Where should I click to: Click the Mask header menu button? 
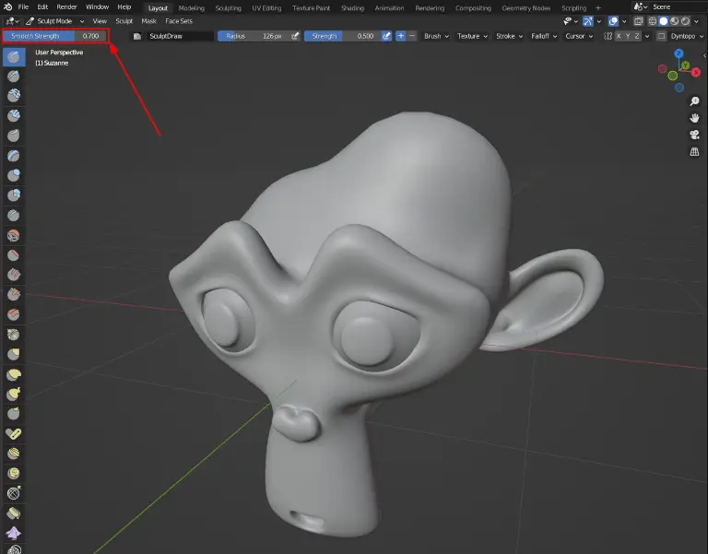coord(148,20)
